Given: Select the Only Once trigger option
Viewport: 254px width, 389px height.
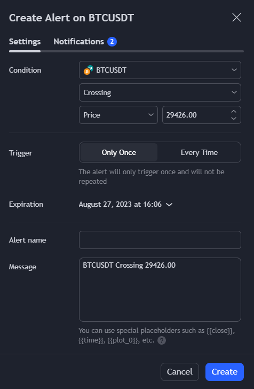Looking at the screenshot, I should click(118, 152).
